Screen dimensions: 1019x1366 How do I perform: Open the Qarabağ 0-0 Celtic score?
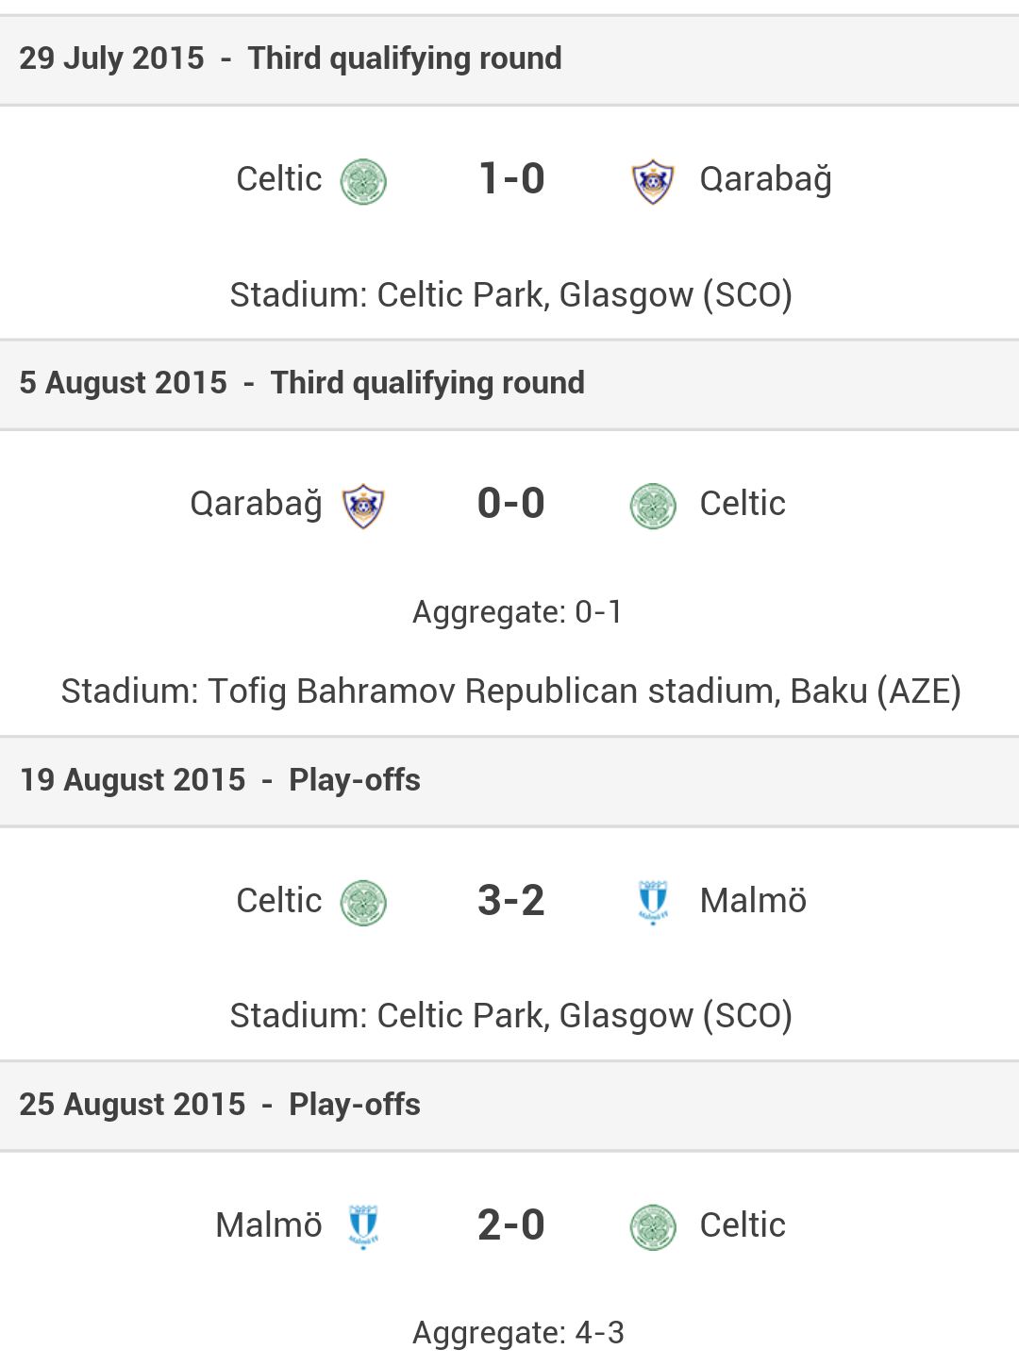(x=511, y=504)
